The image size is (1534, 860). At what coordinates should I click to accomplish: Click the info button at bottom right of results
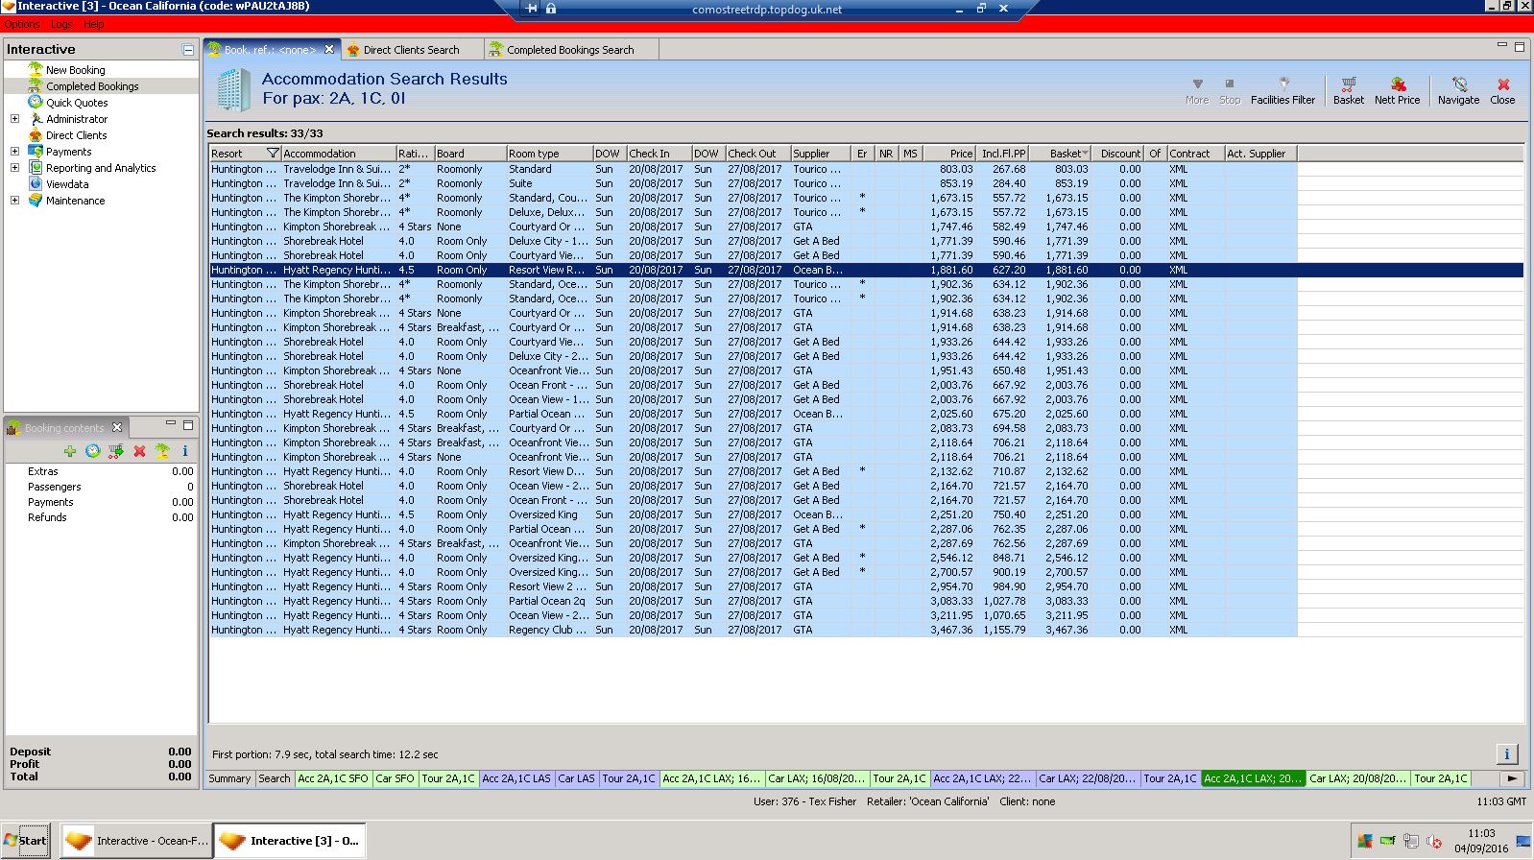coord(1506,753)
